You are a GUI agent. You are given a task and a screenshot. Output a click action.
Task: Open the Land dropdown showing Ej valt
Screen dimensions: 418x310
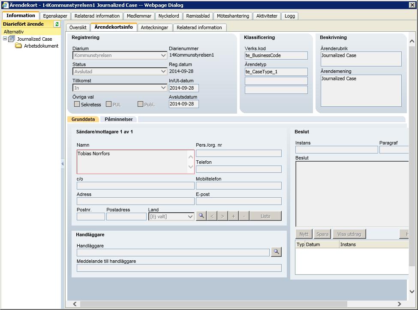point(171,217)
